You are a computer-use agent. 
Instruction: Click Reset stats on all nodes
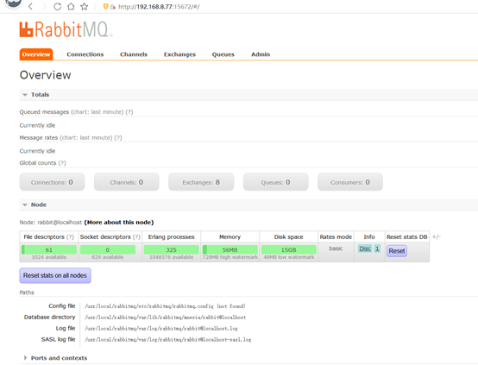point(55,275)
